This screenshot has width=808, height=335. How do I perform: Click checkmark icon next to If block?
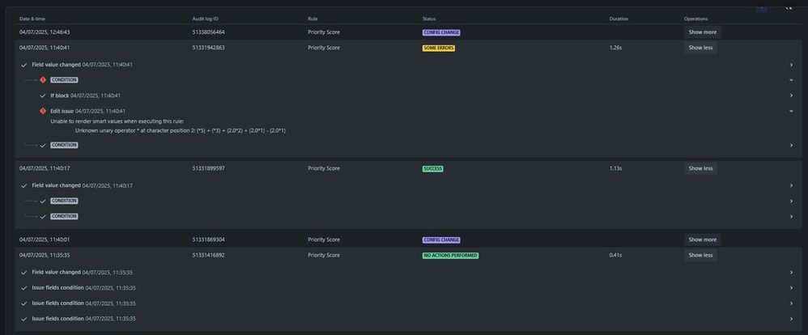(43, 95)
